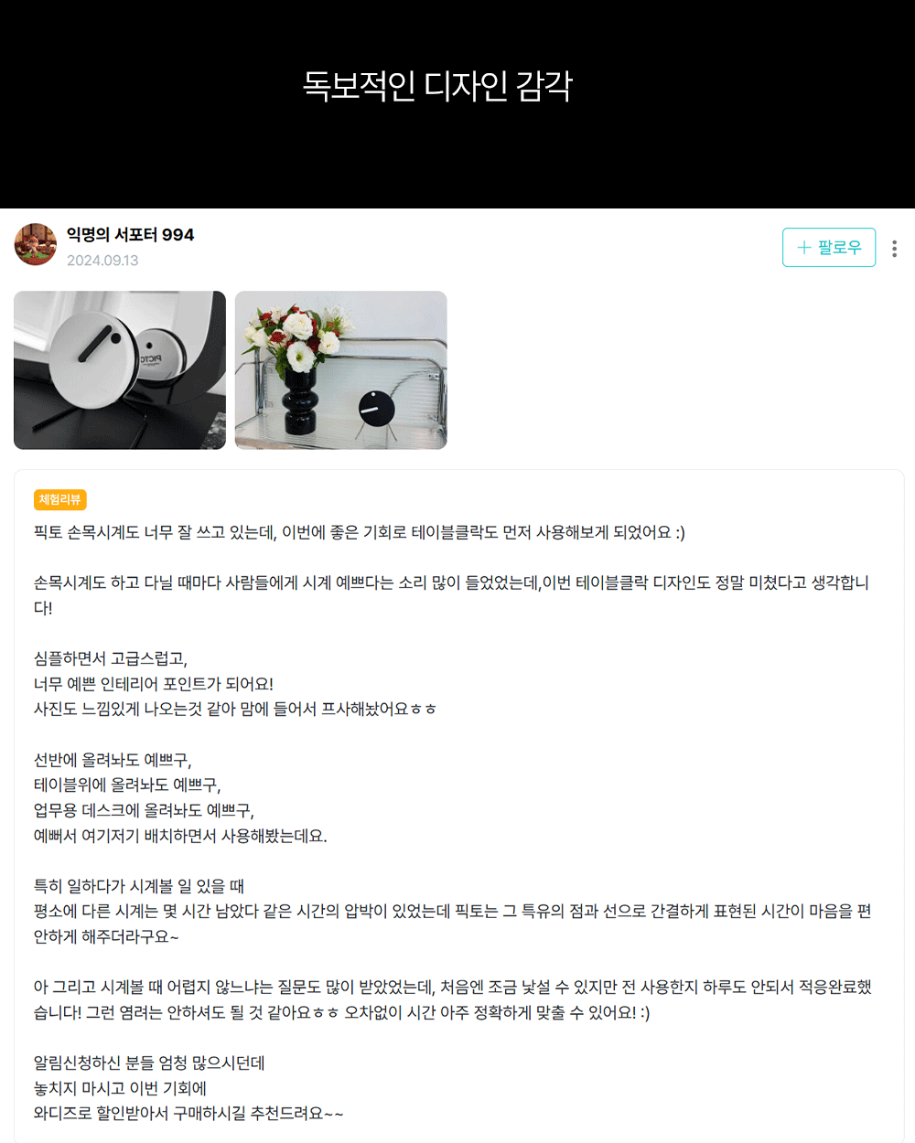This screenshot has height=1143, width=915.
Task: Open the white table clock photo
Action: tap(120, 370)
